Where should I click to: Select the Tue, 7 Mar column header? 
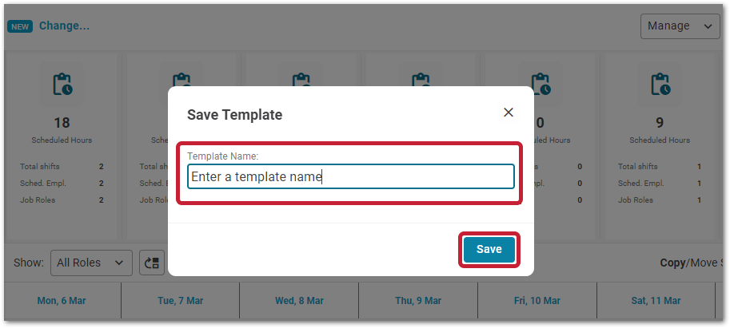coord(181,301)
